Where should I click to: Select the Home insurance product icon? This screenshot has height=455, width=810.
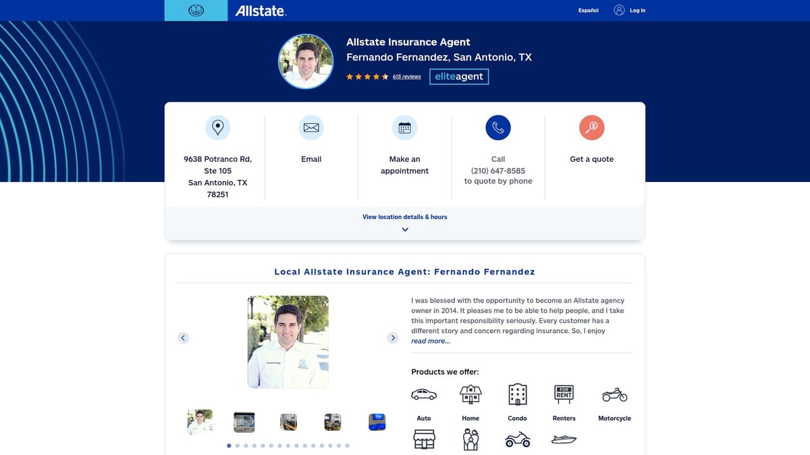pos(470,393)
